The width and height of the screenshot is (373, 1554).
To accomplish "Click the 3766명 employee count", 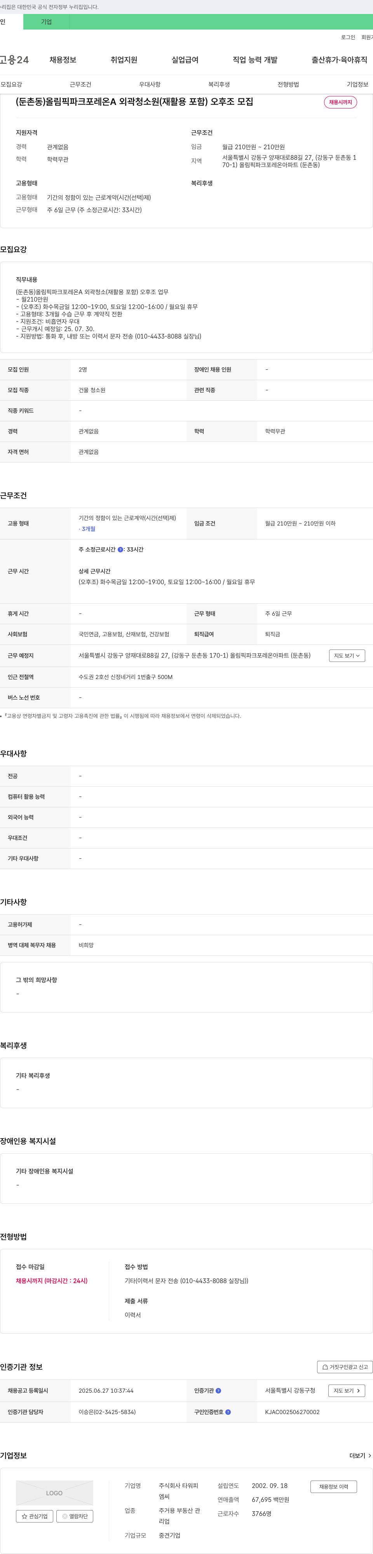I will click(x=261, y=1514).
